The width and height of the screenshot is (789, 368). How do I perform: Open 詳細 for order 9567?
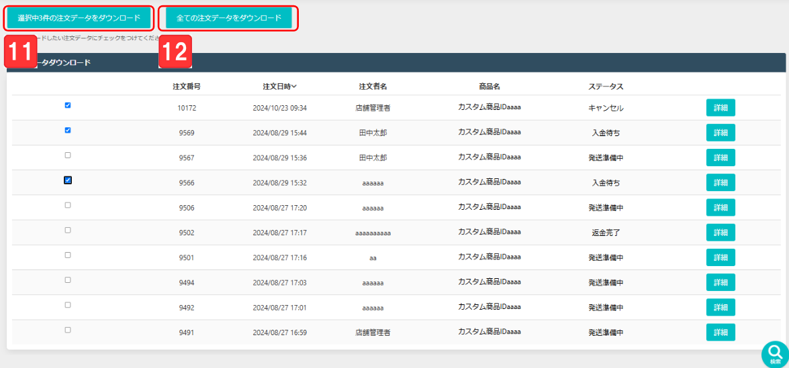coord(721,158)
